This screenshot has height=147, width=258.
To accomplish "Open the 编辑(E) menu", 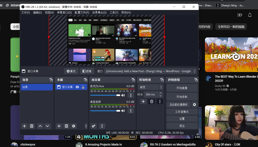I will click(37, 13).
